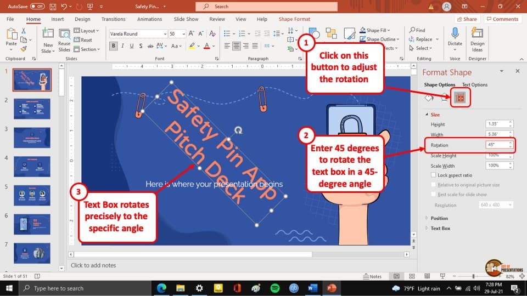Click Increase Font Size icon
Image resolution: width=527 pixels, height=296 pixels.
coord(191,33)
